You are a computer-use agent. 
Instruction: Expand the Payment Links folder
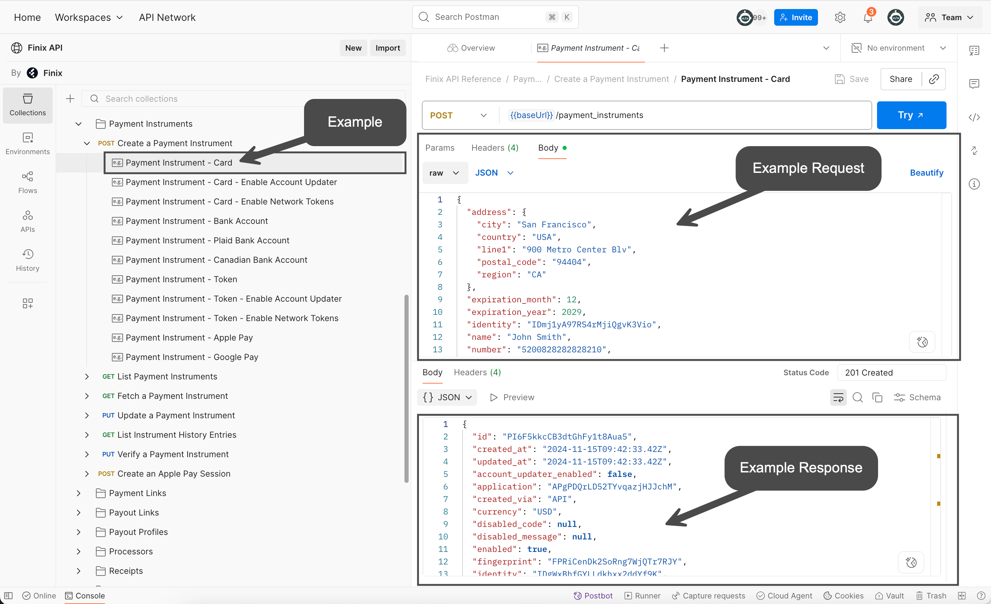tap(79, 493)
